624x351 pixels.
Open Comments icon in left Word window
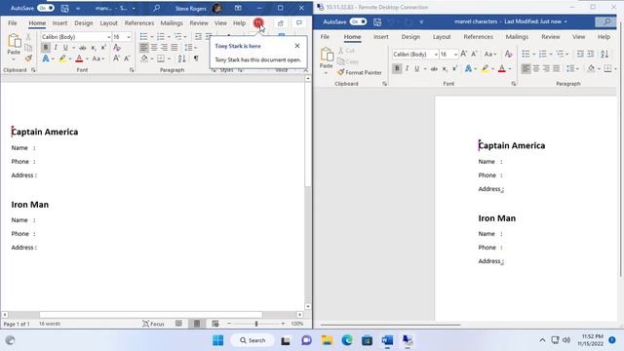coord(299,23)
